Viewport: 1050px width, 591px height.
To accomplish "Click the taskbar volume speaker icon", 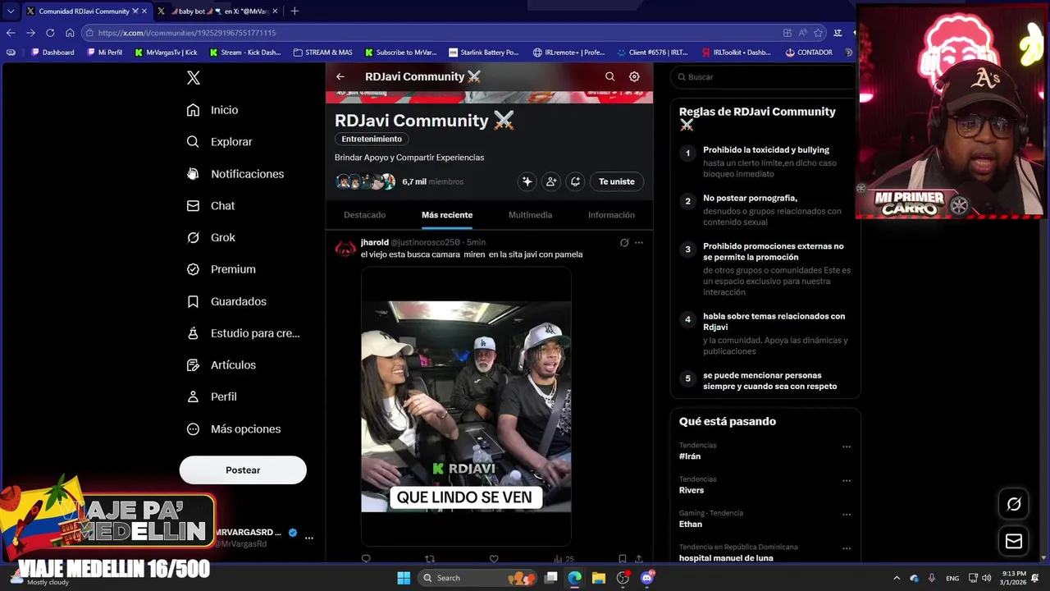I will (987, 578).
